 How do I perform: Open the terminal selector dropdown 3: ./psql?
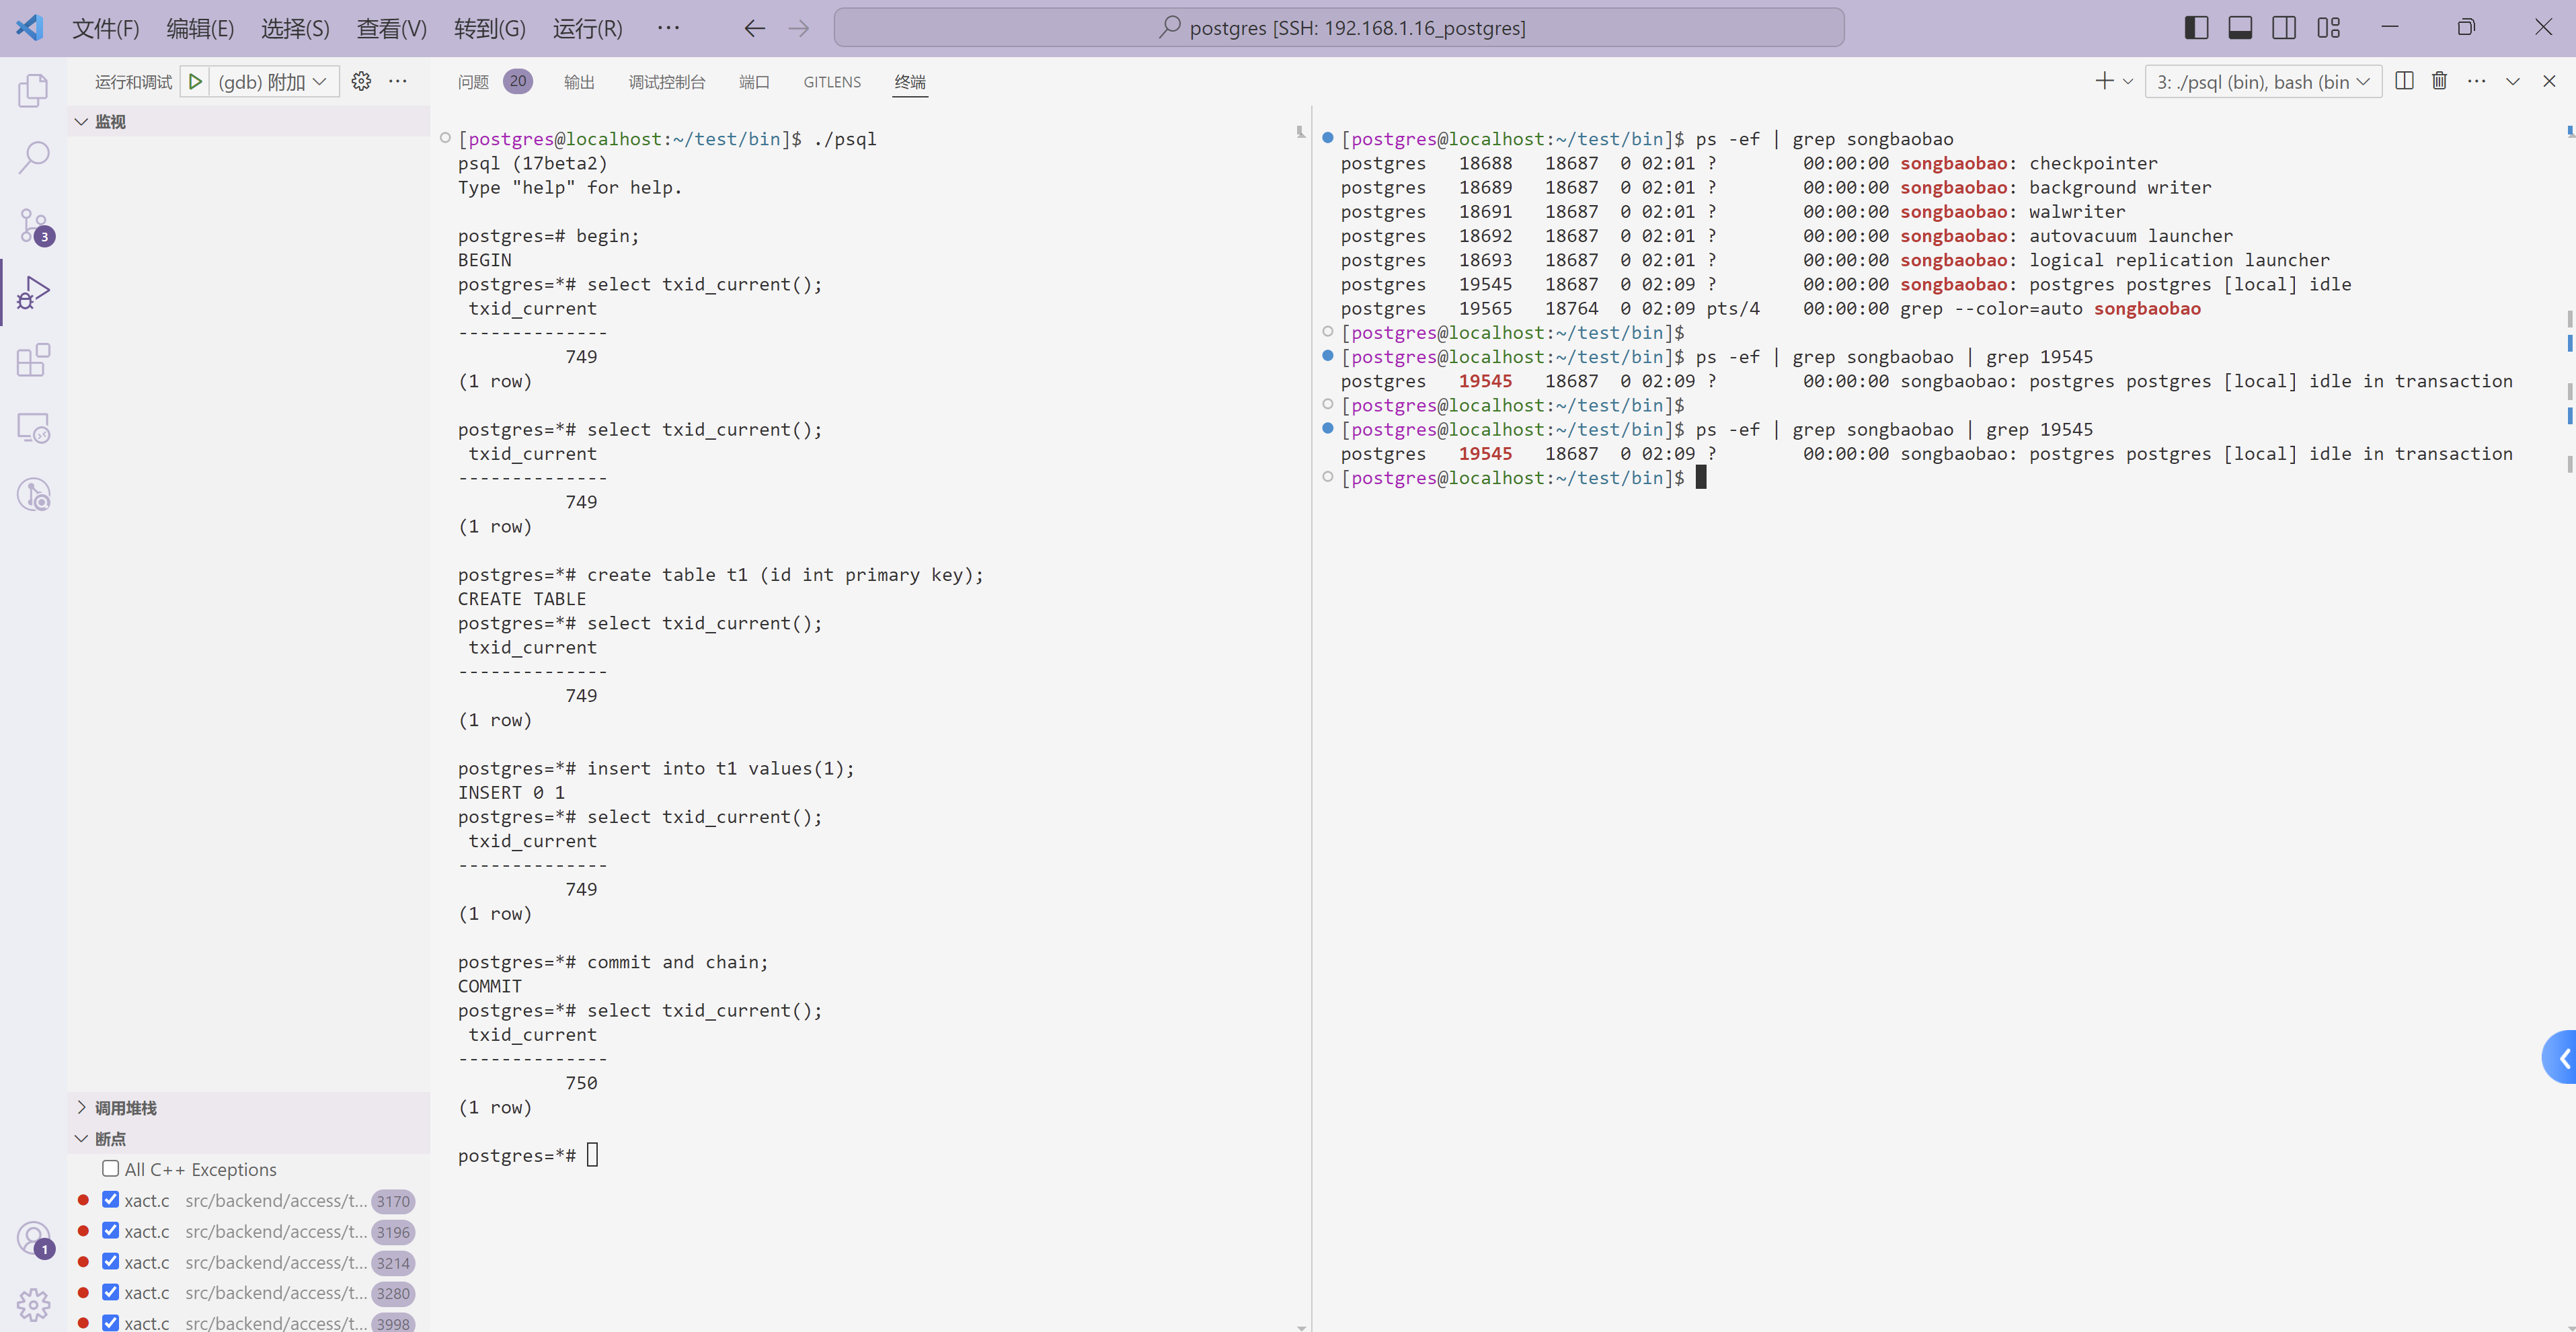tap(2263, 81)
